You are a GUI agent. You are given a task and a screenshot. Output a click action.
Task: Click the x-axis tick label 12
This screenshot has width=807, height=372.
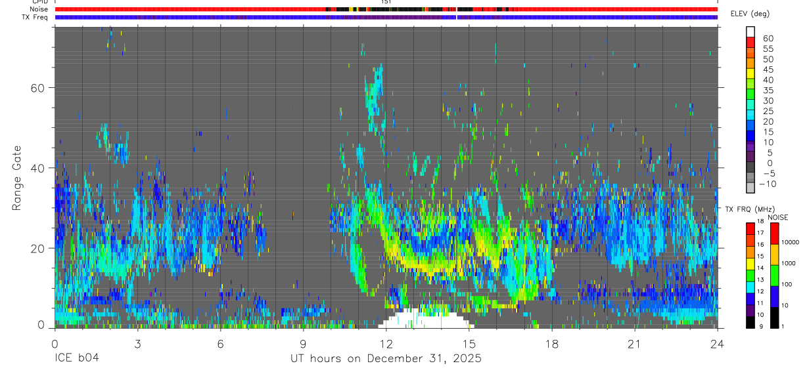pos(386,344)
